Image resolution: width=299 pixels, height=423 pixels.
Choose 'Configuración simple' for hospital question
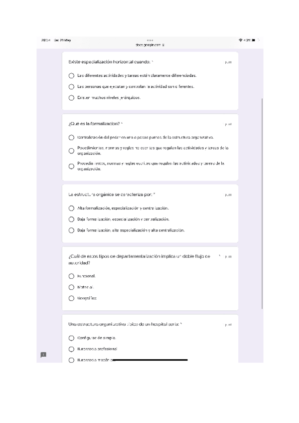71,338
